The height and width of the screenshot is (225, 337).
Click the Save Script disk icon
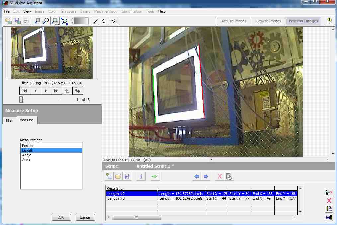click(127, 176)
